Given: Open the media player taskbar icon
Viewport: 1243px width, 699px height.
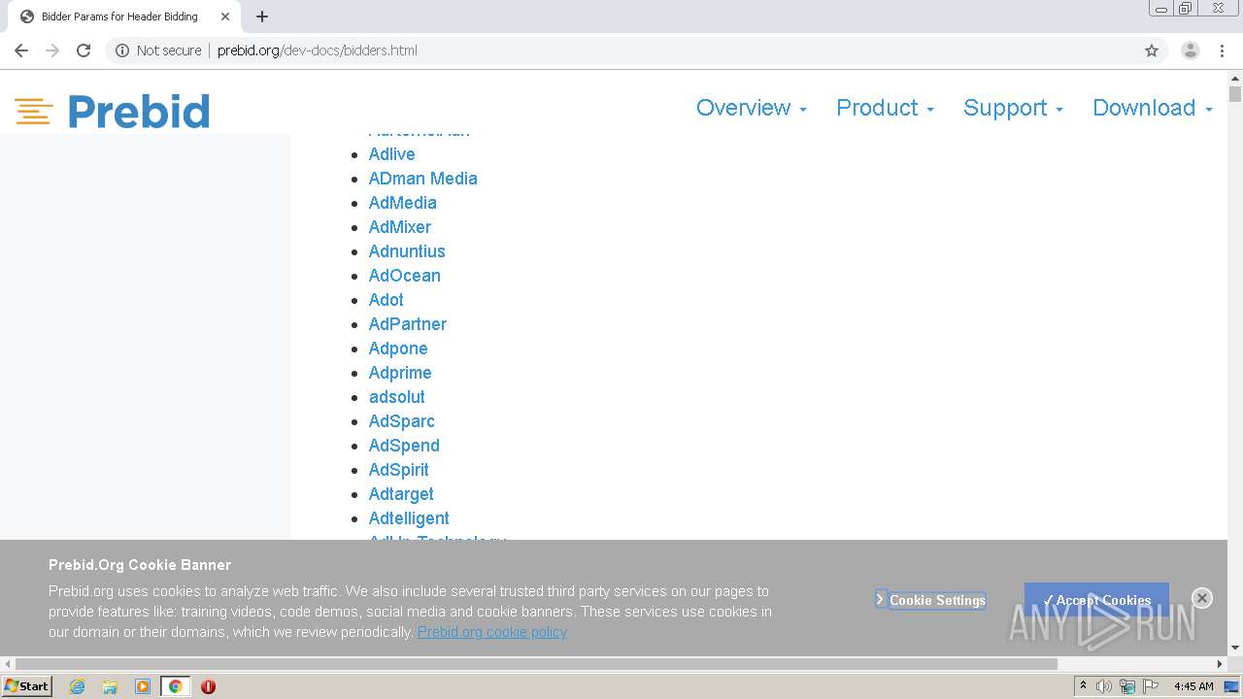Looking at the screenshot, I should tap(143, 686).
